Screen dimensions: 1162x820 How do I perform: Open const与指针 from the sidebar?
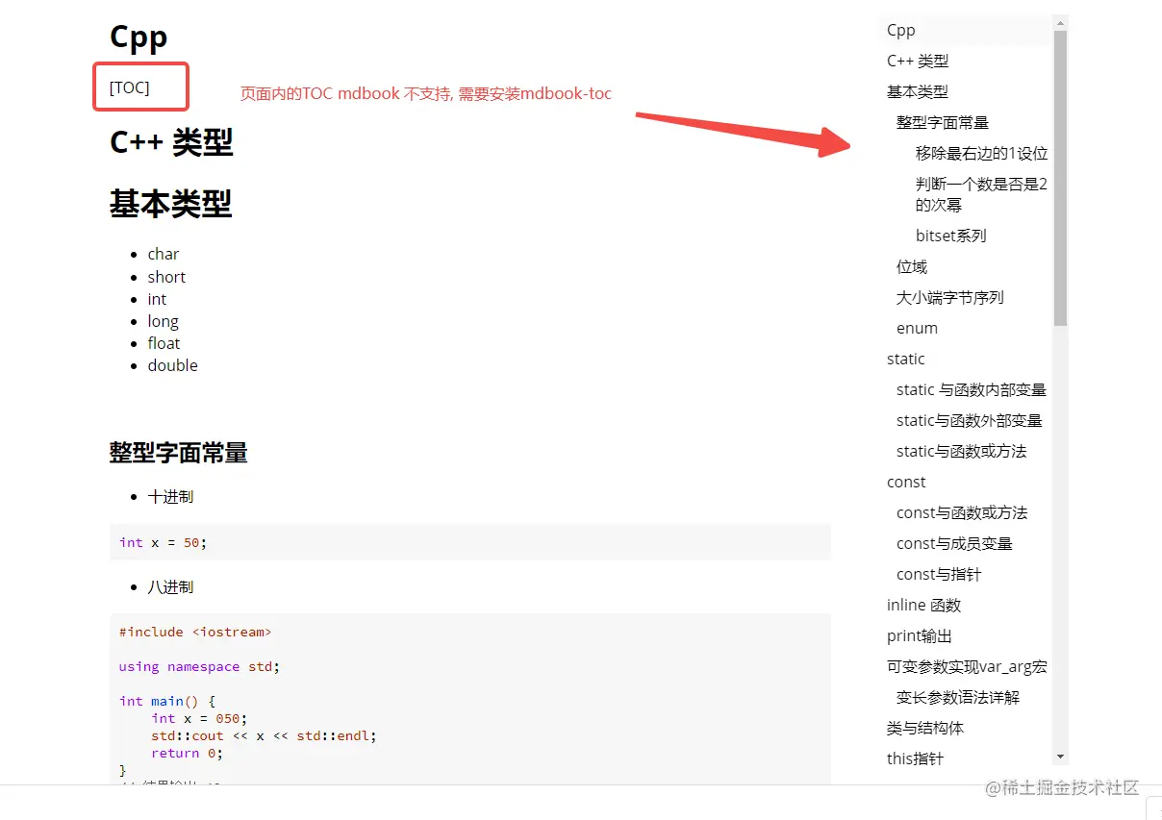938,574
